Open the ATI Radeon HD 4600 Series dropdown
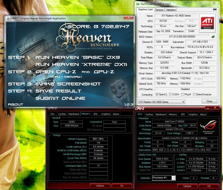223x190 pixels. click(x=161, y=102)
